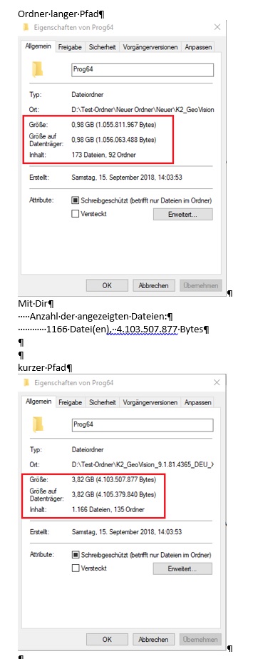
Task: Click creation date in the 0,98 GB dialog
Action: (127, 178)
